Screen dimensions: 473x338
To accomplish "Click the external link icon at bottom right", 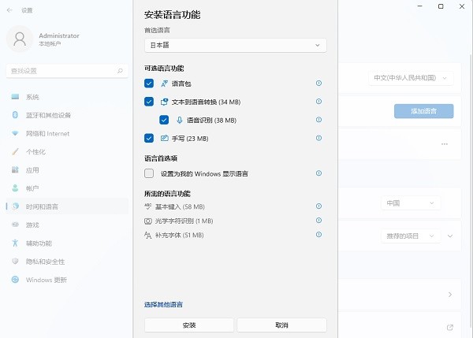I will coord(450,327).
